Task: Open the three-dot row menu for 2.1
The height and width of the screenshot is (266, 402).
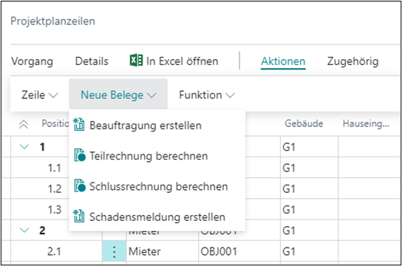Action: (x=114, y=251)
